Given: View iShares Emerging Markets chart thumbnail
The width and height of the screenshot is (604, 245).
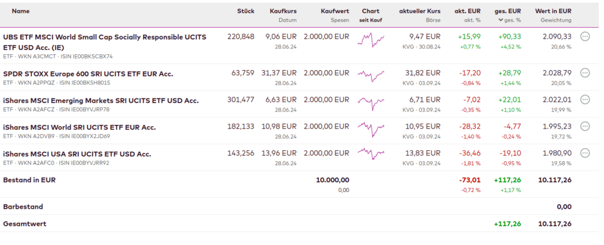Looking at the screenshot, I should 371,102.
